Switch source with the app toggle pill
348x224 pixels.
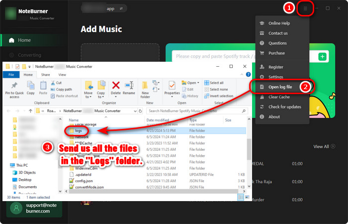click(104, 8)
